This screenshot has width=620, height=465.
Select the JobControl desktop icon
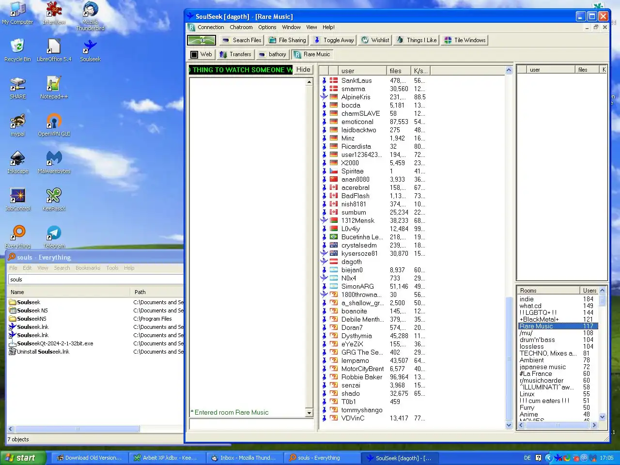click(x=17, y=200)
